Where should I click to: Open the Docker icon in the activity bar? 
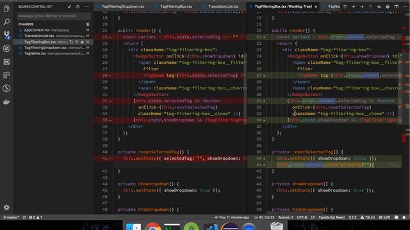point(6,102)
